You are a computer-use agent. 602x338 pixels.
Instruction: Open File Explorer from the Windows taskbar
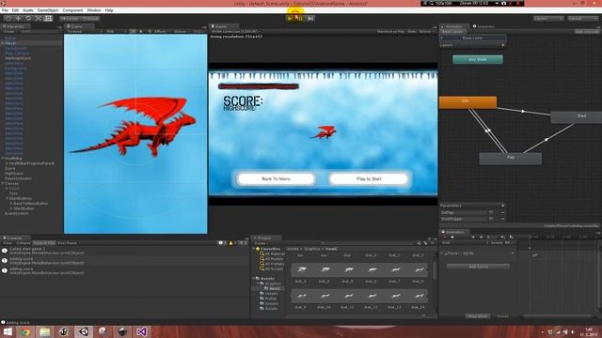[x=44, y=331]
